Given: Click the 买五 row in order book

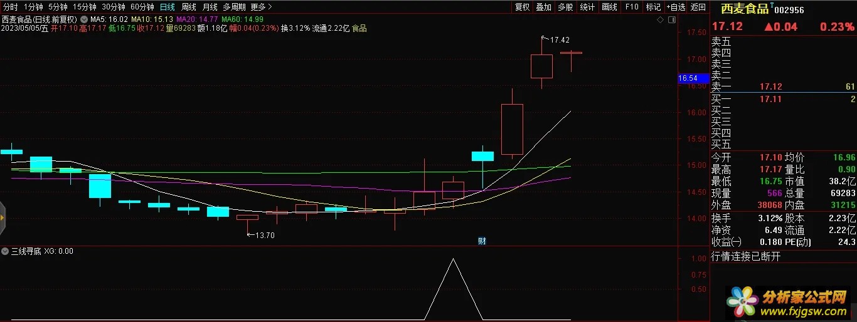Looking at the screenshot, I should click(x=784, y=144).
